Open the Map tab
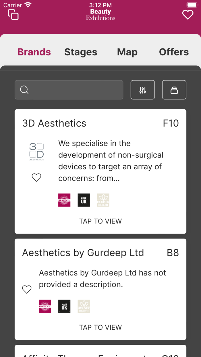This screenshot has height=357, width=201. point(127,52)
